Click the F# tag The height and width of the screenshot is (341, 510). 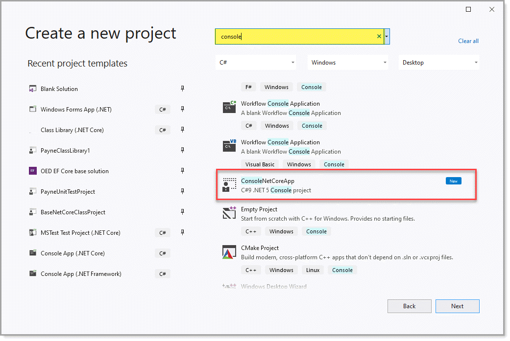(248, 87)
